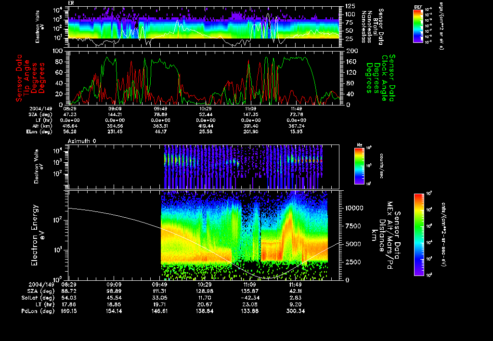Click the SZA value 147.35

[x=250, y=115]
